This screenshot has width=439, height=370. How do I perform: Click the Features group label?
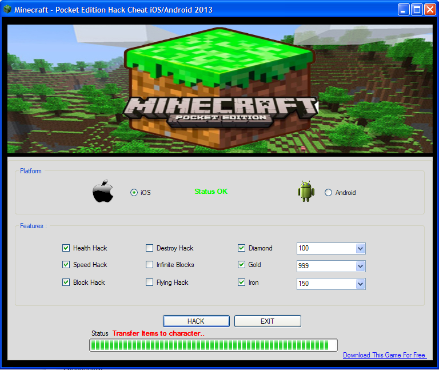(x=33, y=226)
